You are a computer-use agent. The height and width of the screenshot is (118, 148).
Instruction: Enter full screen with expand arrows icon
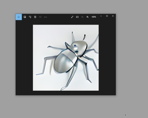point(72,17)
